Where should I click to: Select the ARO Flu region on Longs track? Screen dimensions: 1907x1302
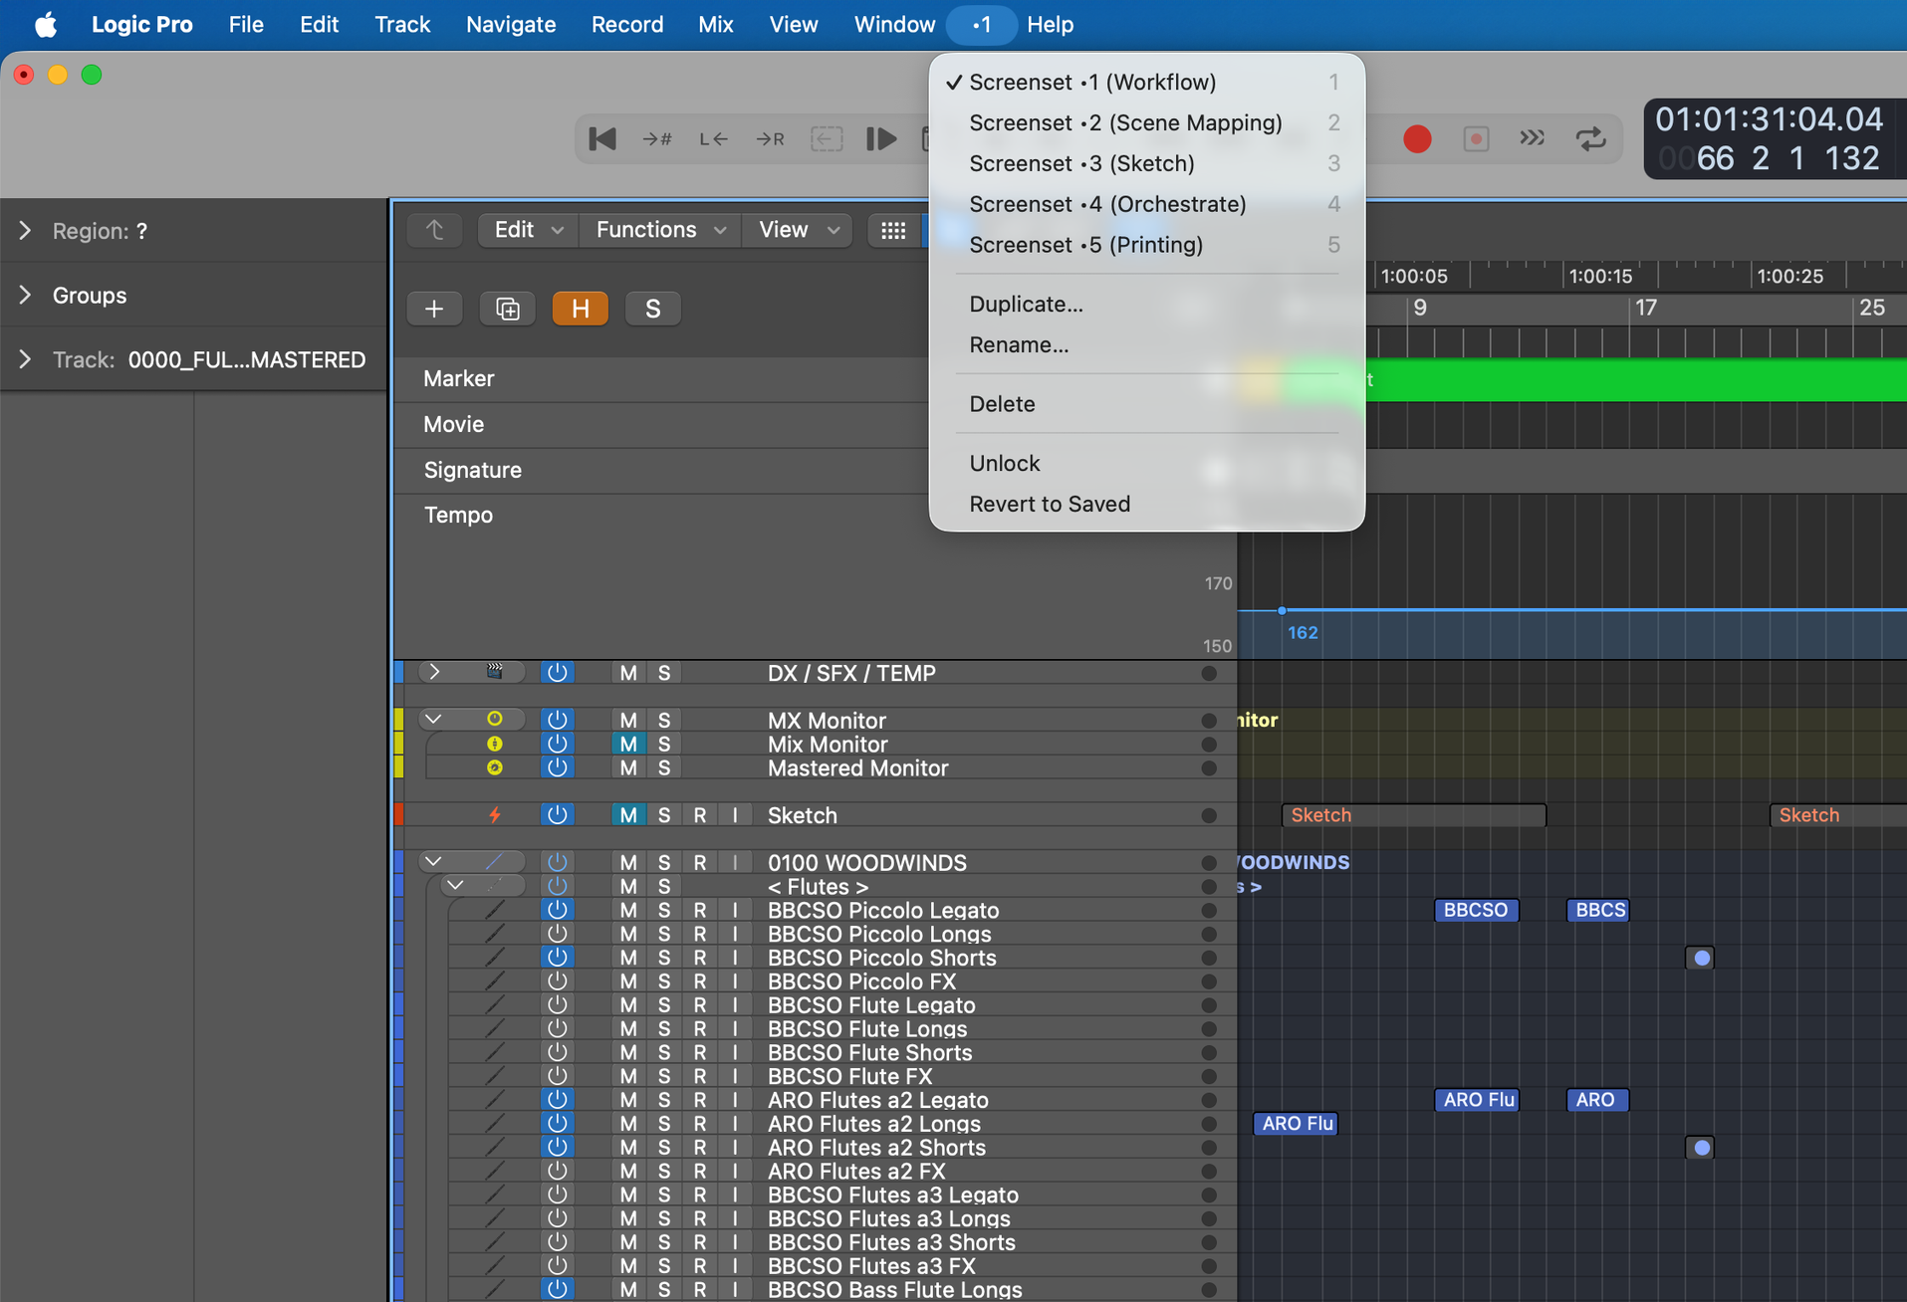[x=1295, y=1123]
